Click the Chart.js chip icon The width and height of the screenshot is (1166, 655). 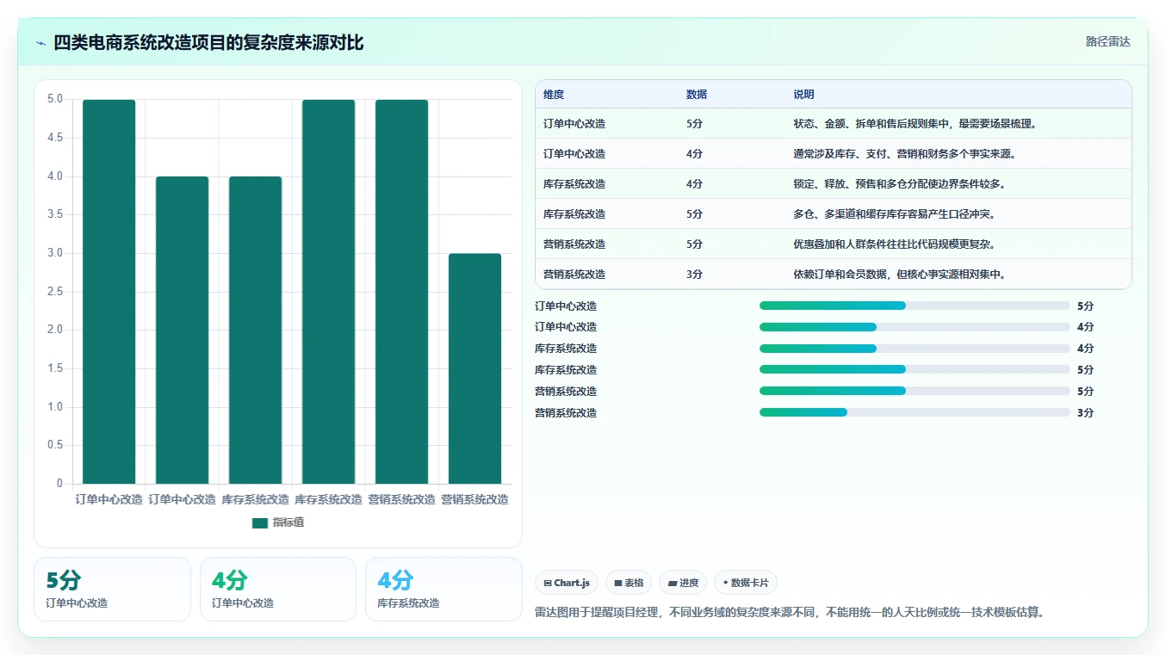click(x=548, y=584)
